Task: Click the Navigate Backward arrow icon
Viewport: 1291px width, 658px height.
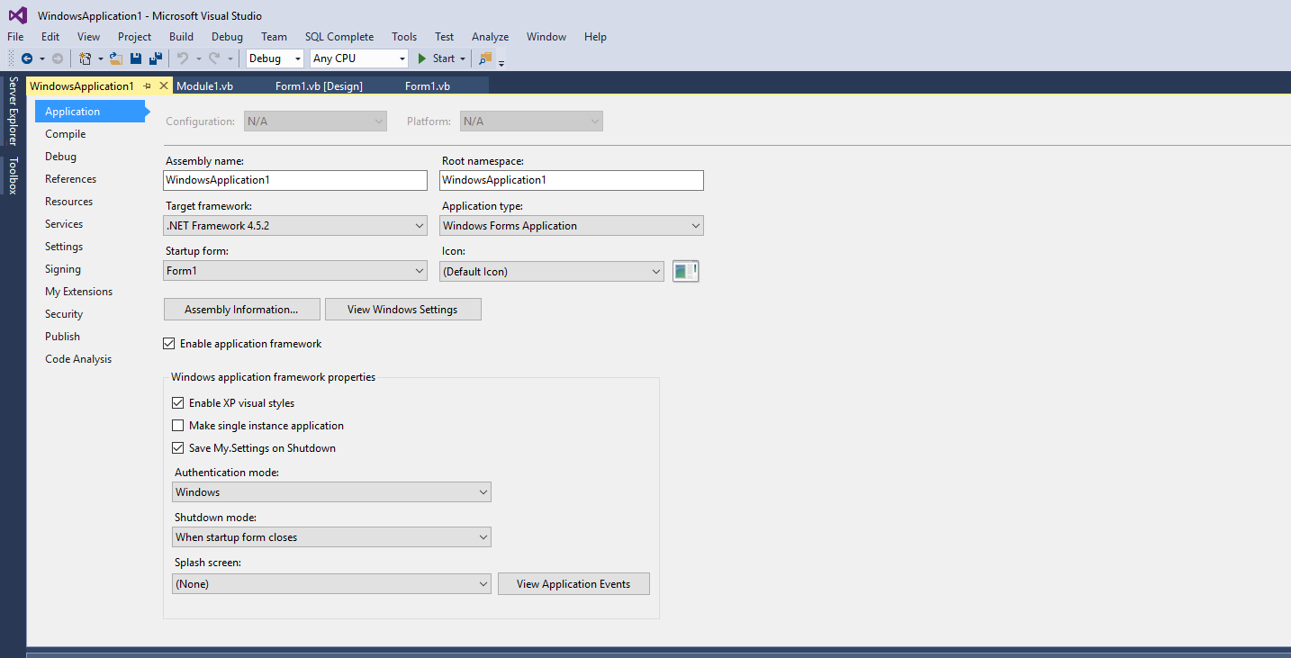Action: (27, 59)
